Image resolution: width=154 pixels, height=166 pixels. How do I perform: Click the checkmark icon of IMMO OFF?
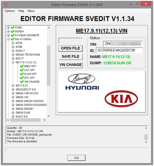tap(22, 66)
